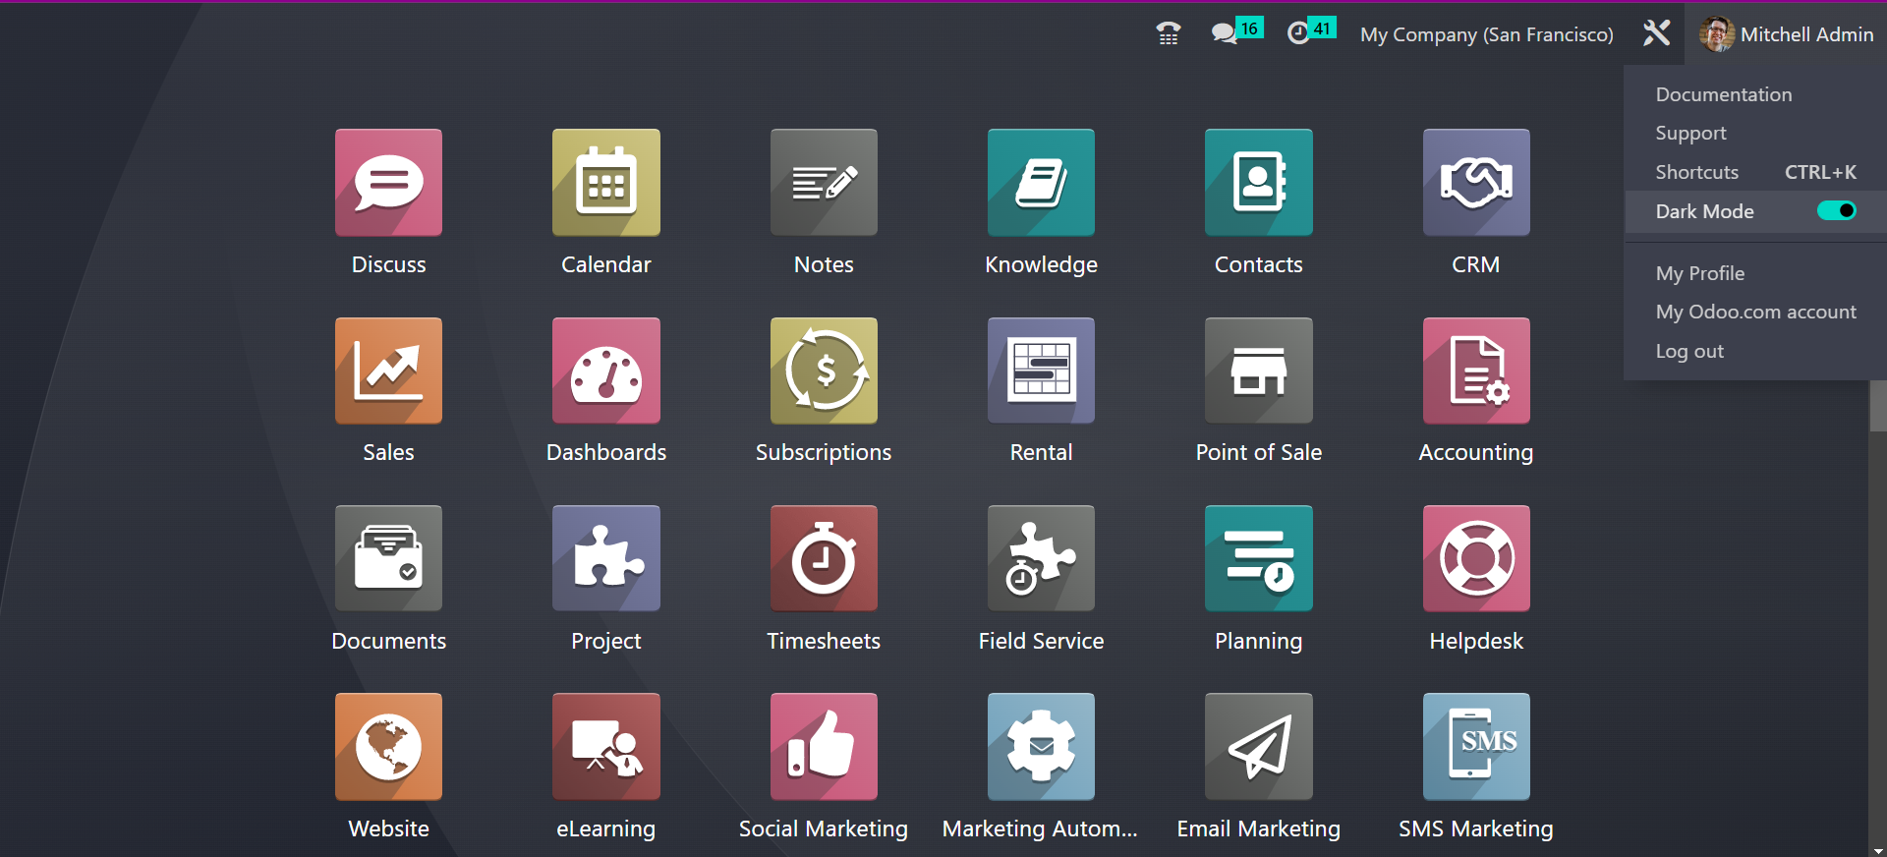1887x857 pixels.
Task: Open the Discuss app
Action: [x=388, y=183]
